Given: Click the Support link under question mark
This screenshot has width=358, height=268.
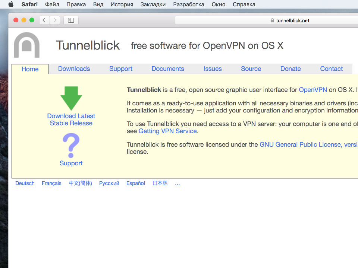Looking at the screenshot, I should tap(71, 163).
